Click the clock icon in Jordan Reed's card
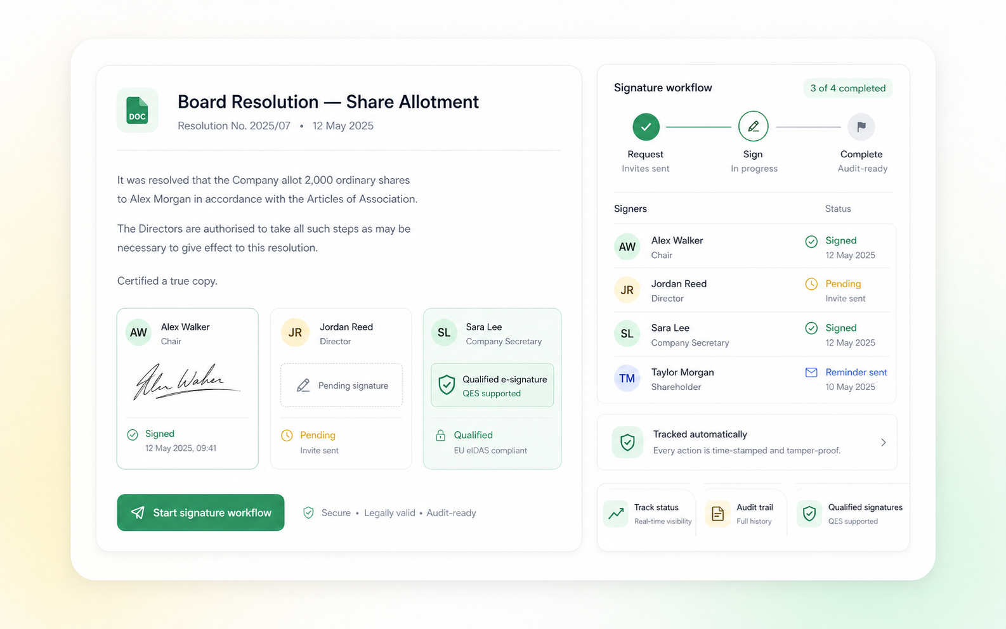The width and height of the screenshot is (1006, 629). coord(287,435)
